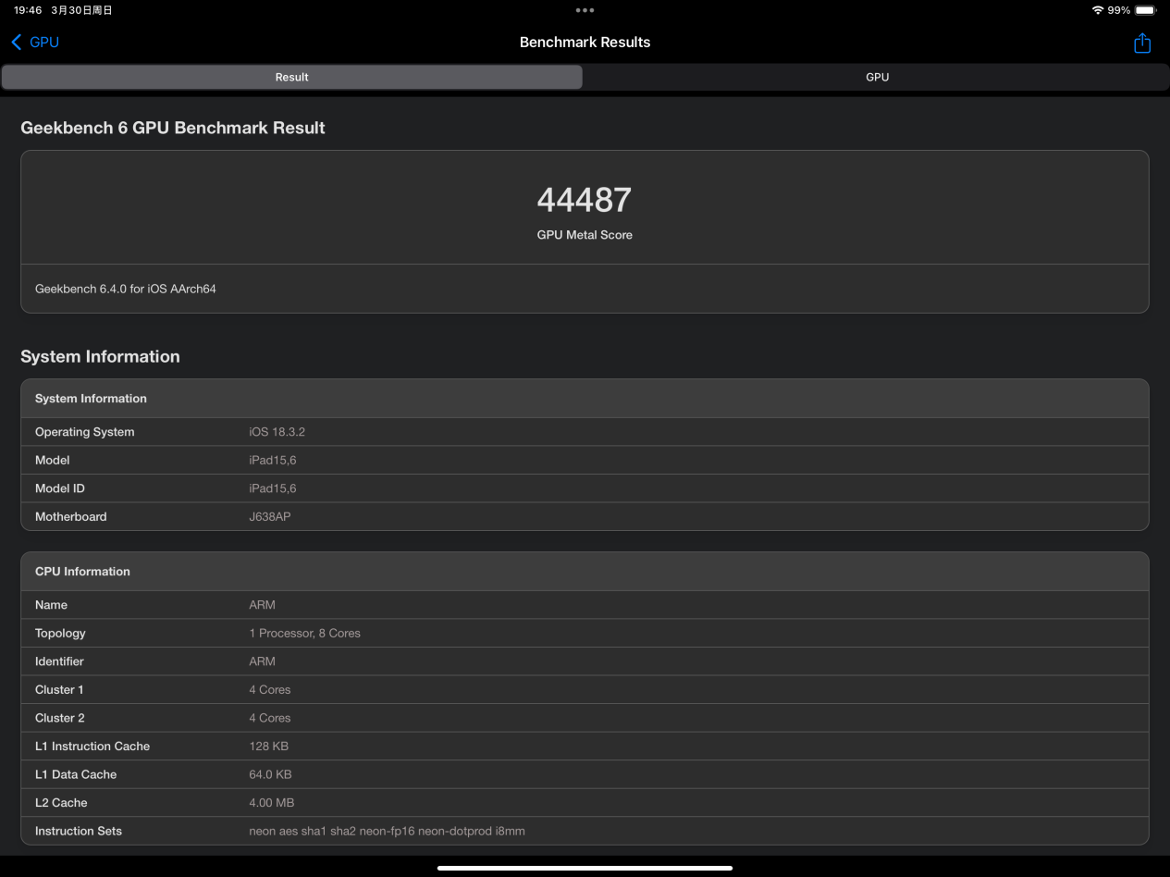
Task: Tap the L2 Cache row
Action: click(585, 802)
